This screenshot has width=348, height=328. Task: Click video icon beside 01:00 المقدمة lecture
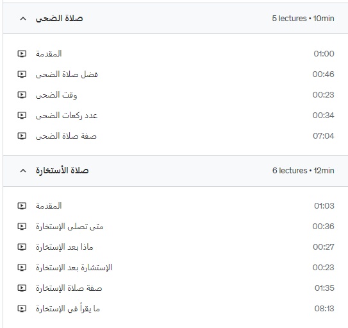point(22,54)
